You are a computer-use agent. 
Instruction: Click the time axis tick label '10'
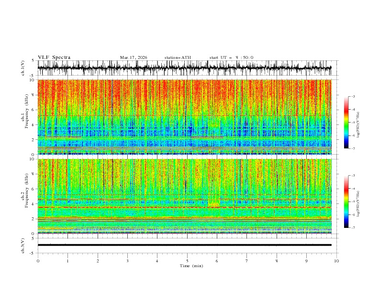[x=336, y=261]
